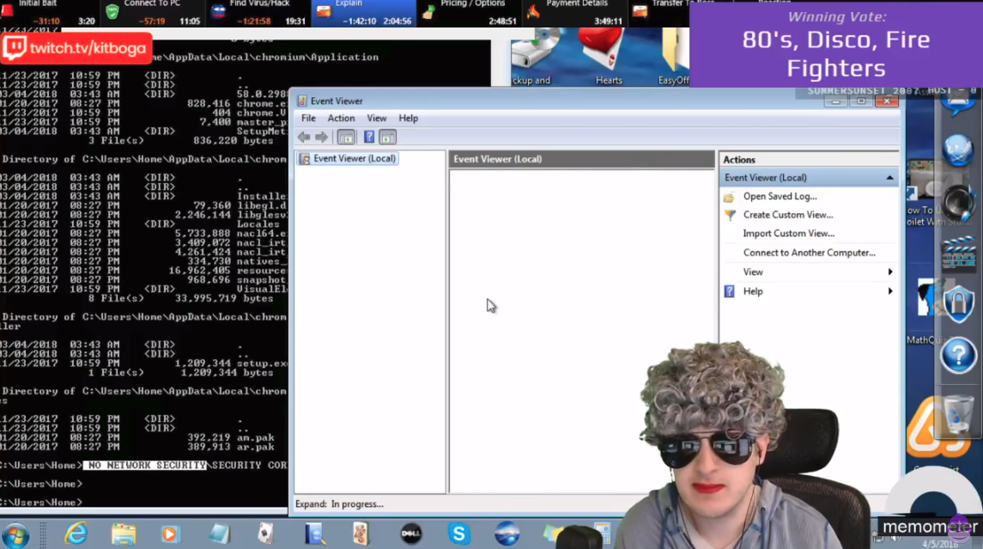Open the Action menu

click(341, 119)
